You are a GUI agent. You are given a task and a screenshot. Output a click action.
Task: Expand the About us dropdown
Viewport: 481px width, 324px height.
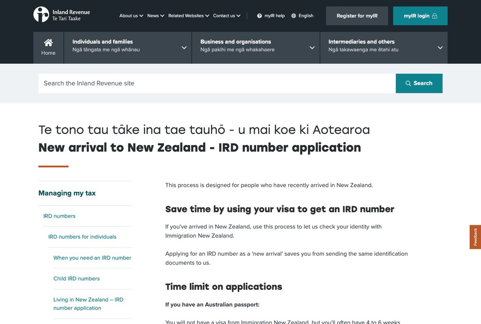131,16
